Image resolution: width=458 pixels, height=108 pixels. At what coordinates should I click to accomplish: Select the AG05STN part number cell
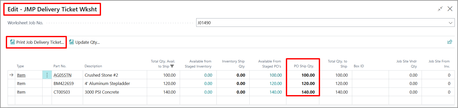coord(63,75)
